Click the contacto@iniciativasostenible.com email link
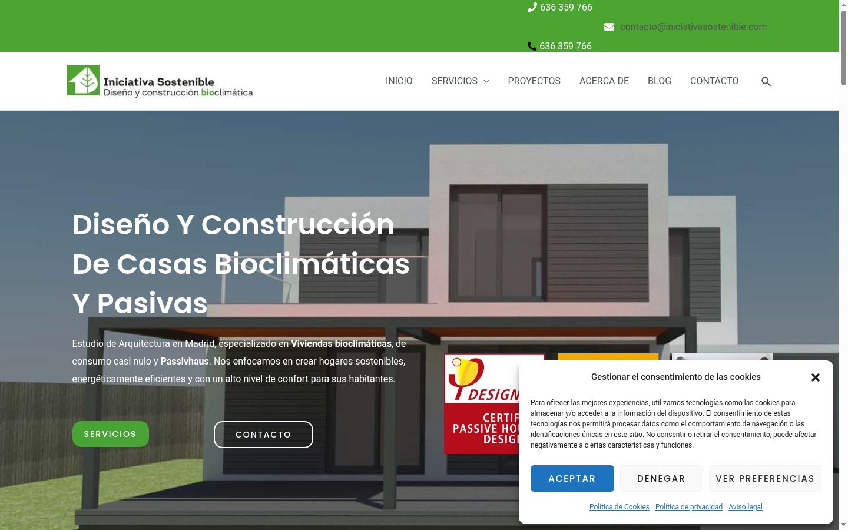This screenshot has height=530, width=848. point(693,27)
